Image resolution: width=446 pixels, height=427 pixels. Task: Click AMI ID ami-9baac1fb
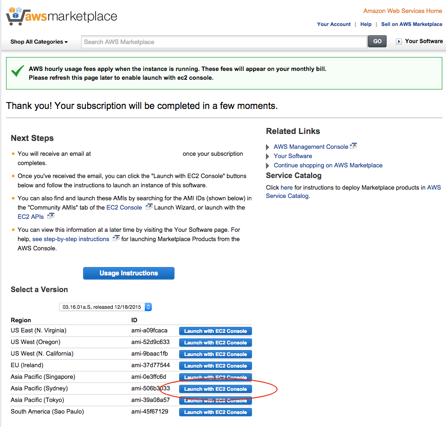[x=149, y=353]
